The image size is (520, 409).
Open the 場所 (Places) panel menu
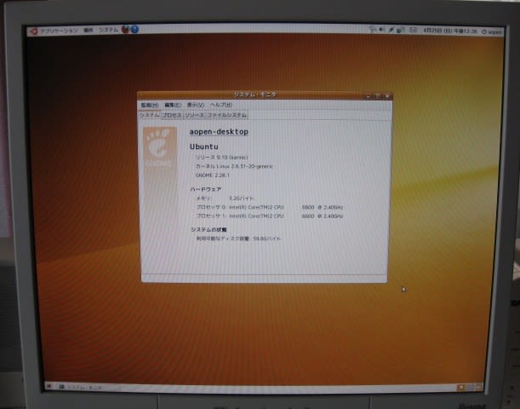coord(89,30)
